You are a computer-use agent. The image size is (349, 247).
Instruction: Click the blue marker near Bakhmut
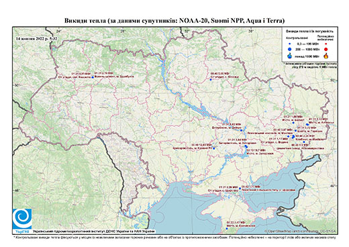[x=293, y=123]
